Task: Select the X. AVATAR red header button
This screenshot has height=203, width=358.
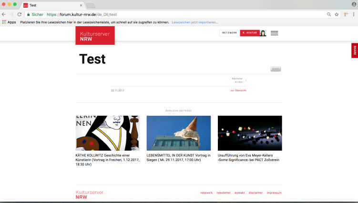Action: (249, 33)
